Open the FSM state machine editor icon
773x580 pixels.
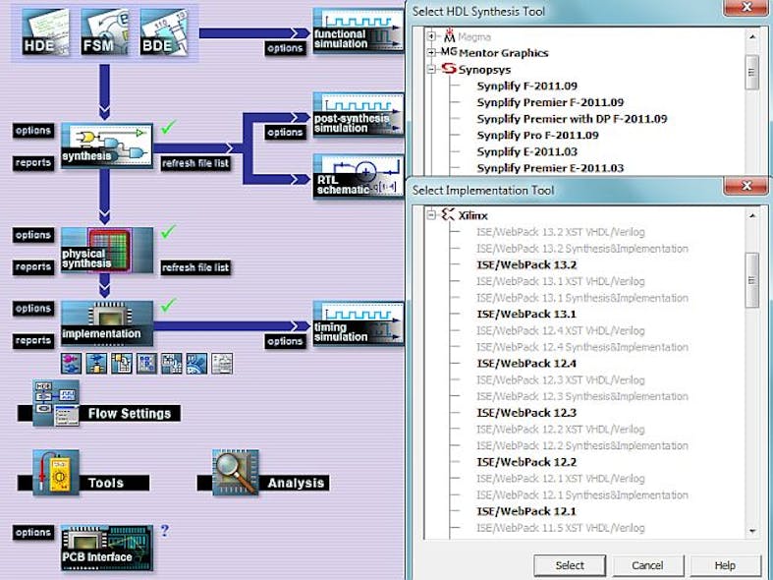(x=104, y=32)
